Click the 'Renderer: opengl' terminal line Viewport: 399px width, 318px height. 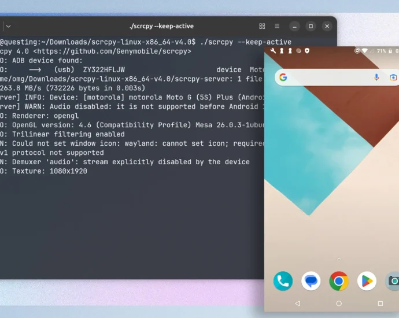click(45, 116)
